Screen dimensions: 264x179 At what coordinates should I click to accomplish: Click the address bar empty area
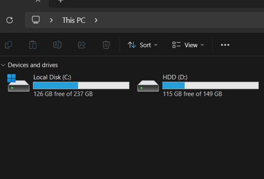(x=178, y=20)
